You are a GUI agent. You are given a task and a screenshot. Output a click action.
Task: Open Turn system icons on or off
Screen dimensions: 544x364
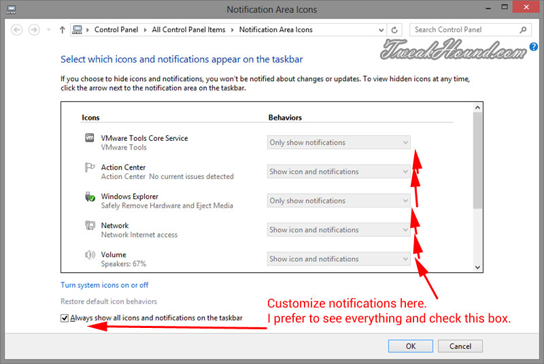click(105, 285)
